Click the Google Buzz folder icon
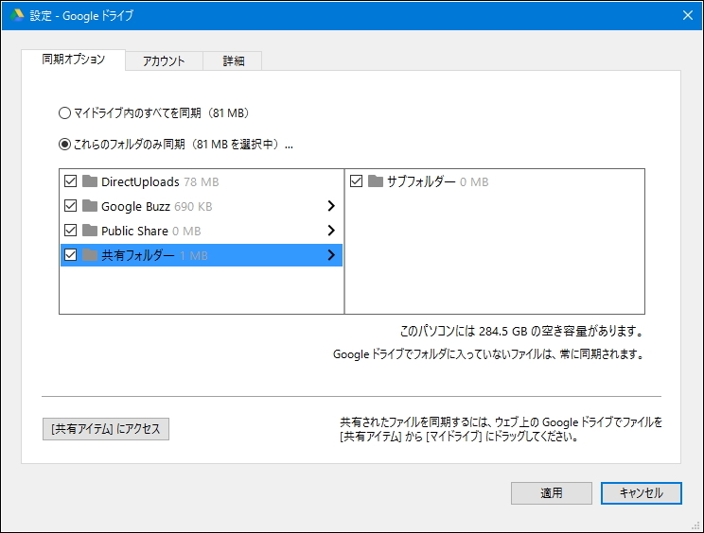 tap(90, 206)
